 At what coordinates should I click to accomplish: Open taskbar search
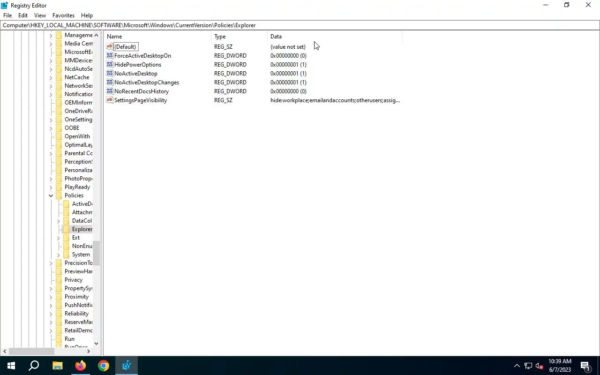34,366
